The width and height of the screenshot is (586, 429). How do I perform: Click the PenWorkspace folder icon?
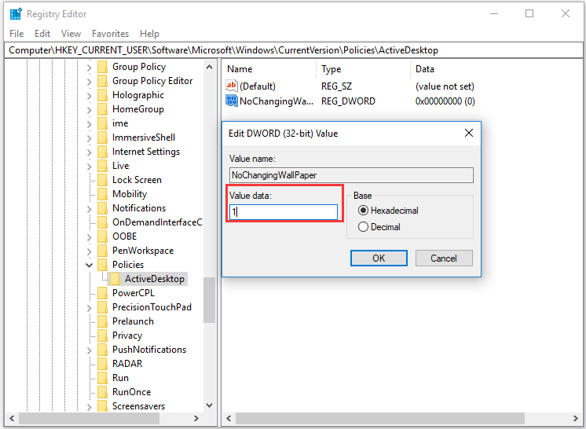102,251
